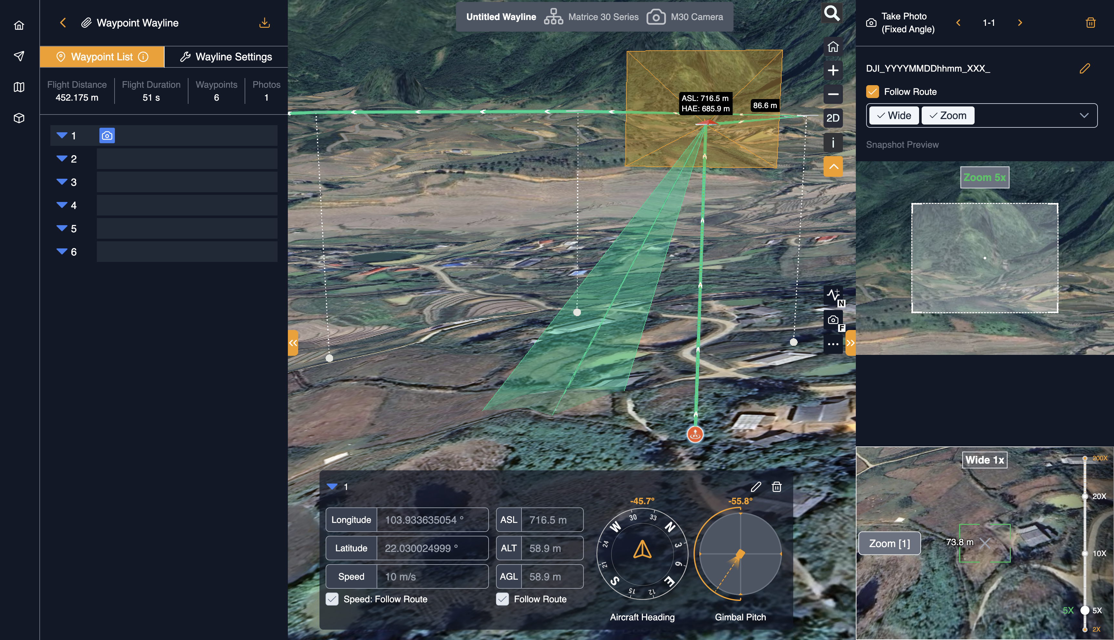Click the camera action icon on waypoint 1

[x=107, y=136]
